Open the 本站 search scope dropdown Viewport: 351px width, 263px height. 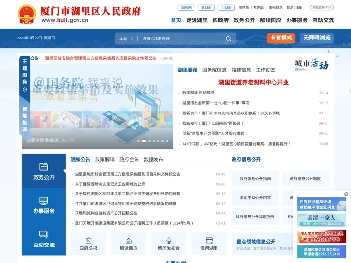pyautogui.click(x=126, y=38)
